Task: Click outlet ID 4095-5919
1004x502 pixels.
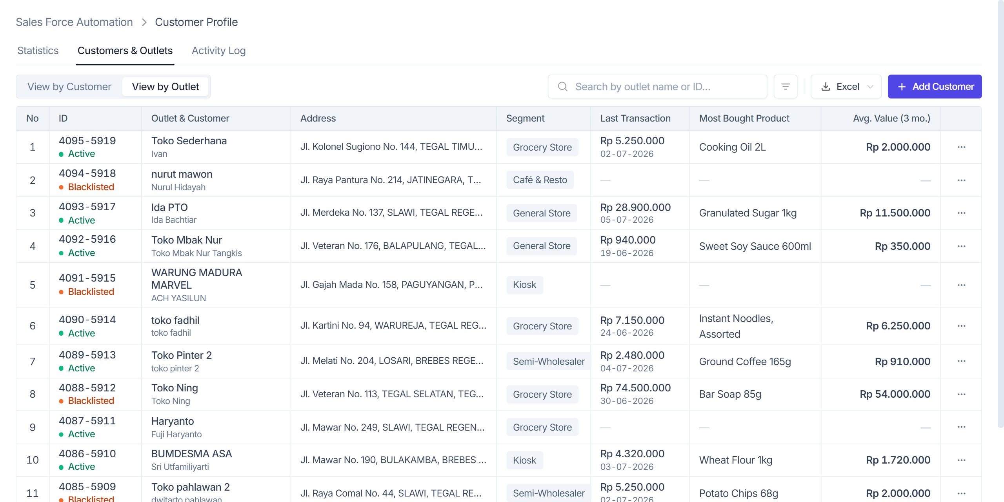Action: point(87,141)
